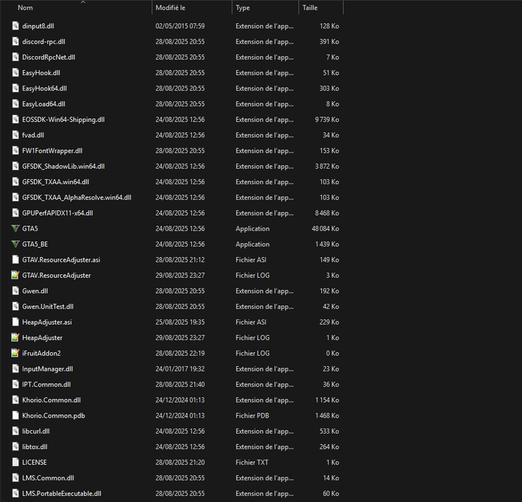The width and height of the screenshot is (522, 502).
Task: Click the EasyLoad64.dll file icon
Action: 15,104
